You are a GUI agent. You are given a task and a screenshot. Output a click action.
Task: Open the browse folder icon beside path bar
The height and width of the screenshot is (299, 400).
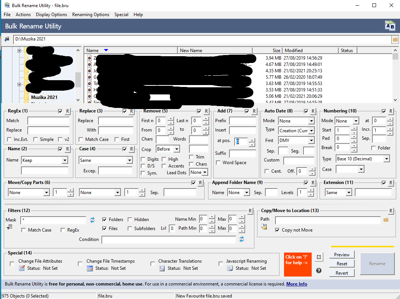[x=395, y=39]
